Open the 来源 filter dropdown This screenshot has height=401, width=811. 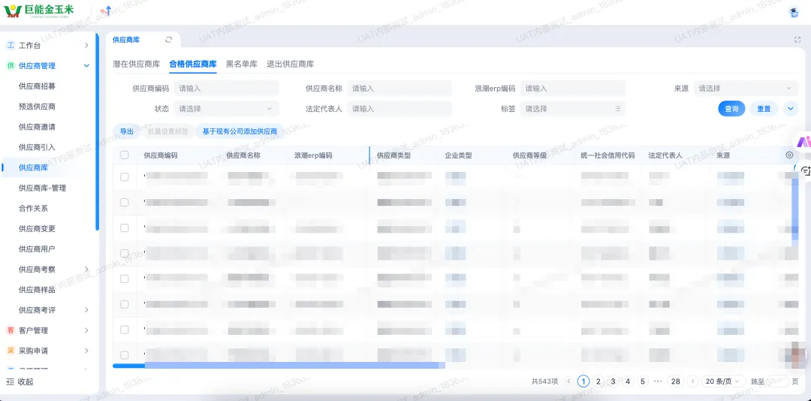click(x=746, y=89)
